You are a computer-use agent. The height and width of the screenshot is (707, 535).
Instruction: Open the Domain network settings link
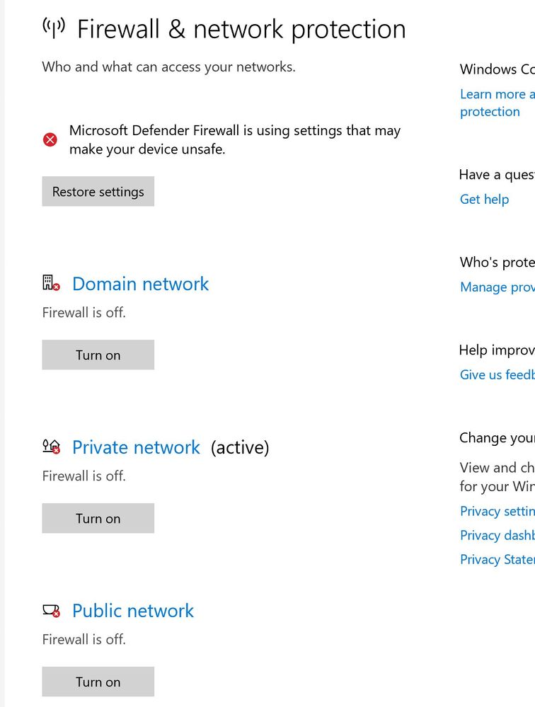pyautogui.click(x=141, y=284)
